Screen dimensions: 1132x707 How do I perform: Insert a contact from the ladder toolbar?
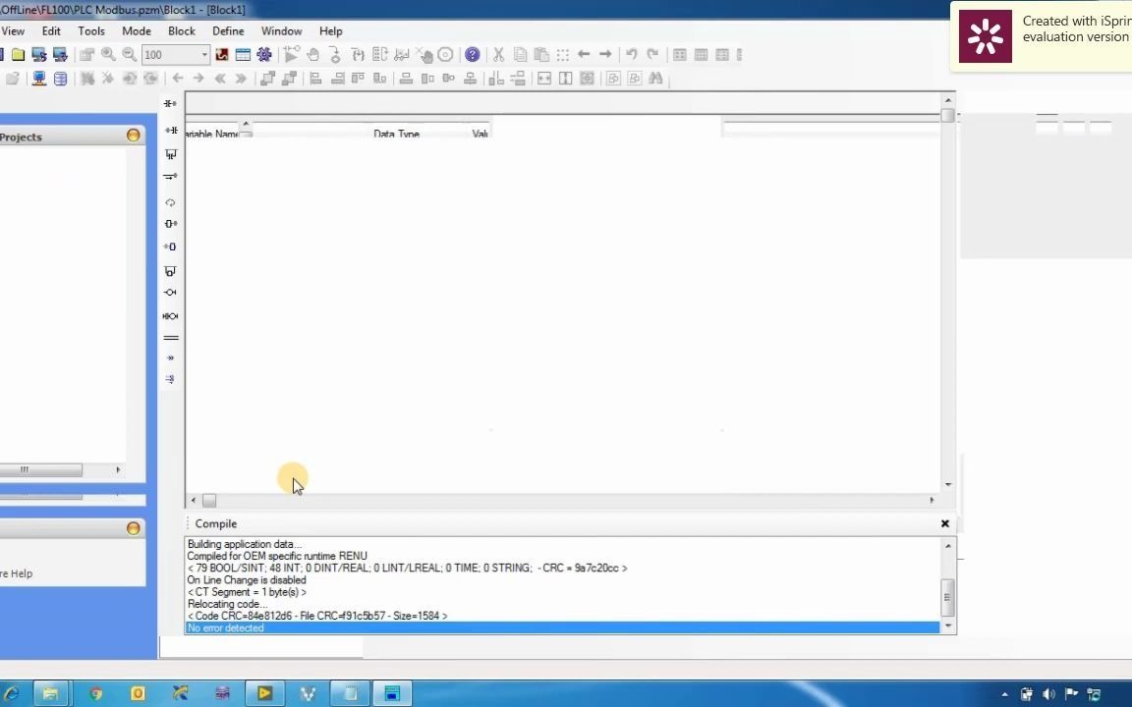click(x=170, y=103)
